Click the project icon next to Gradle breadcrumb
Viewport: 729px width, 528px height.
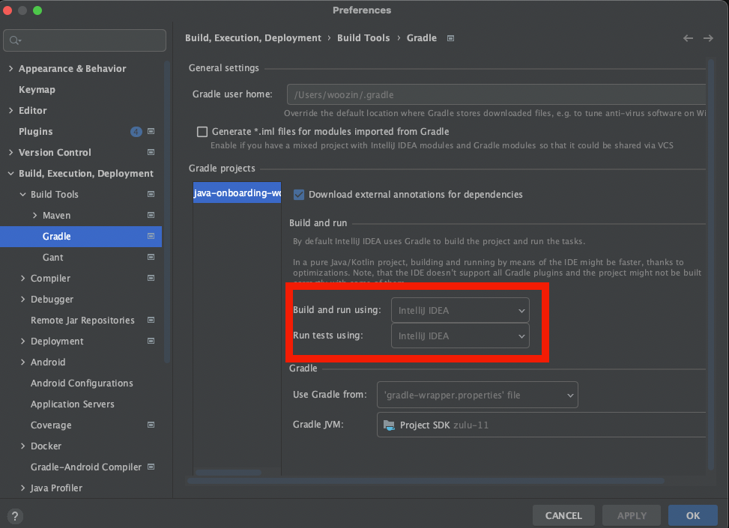pos(450,38)
